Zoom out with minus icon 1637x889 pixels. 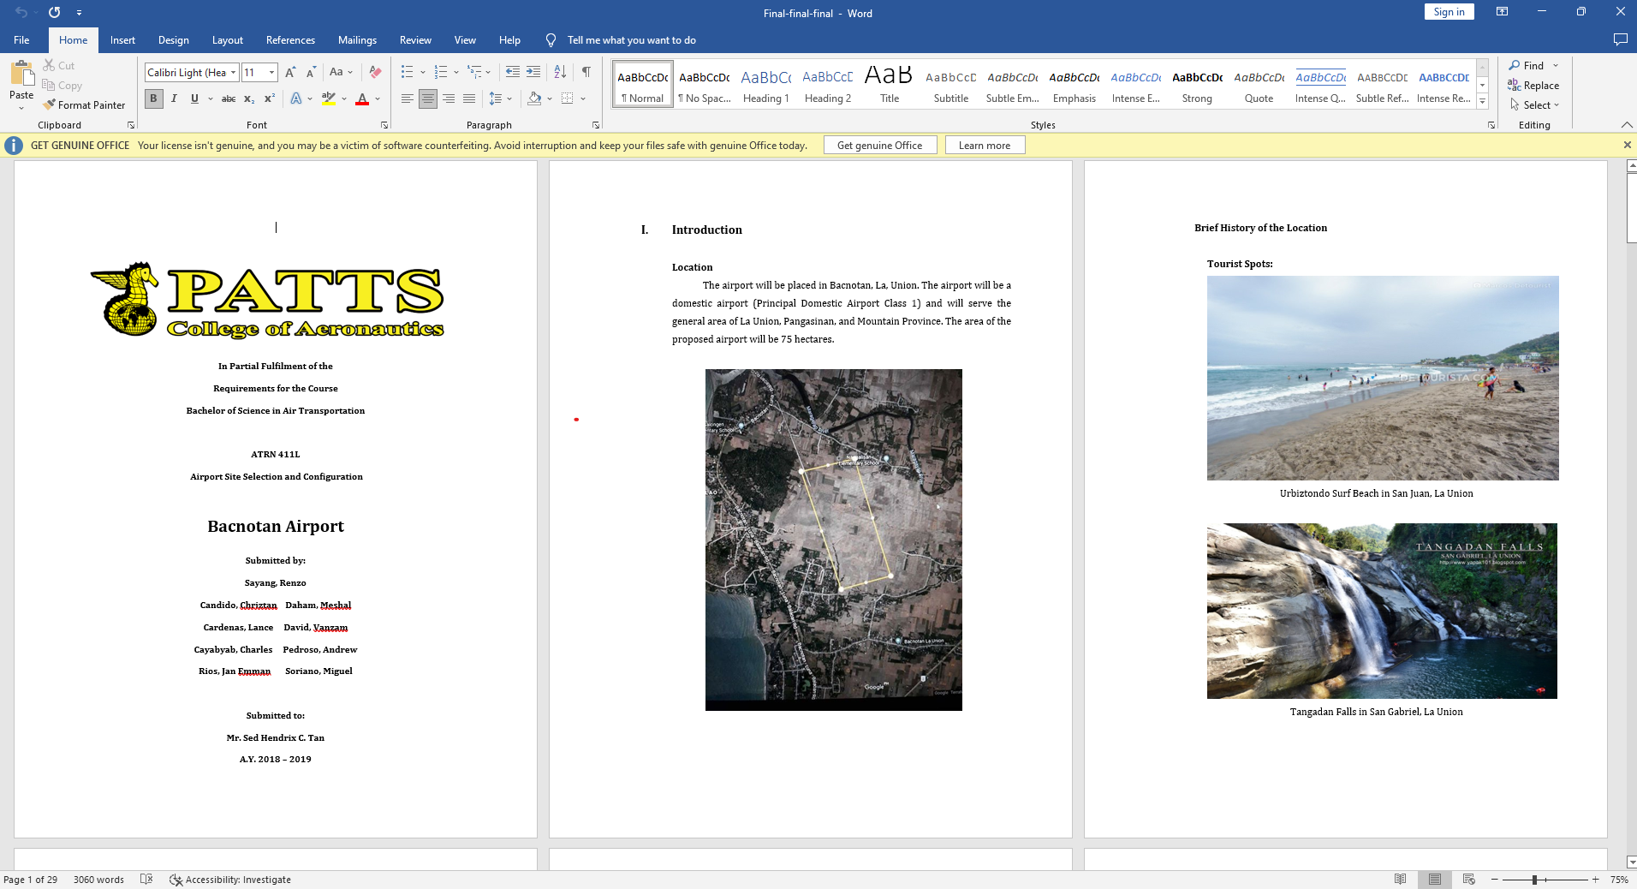pos(1495,880)
